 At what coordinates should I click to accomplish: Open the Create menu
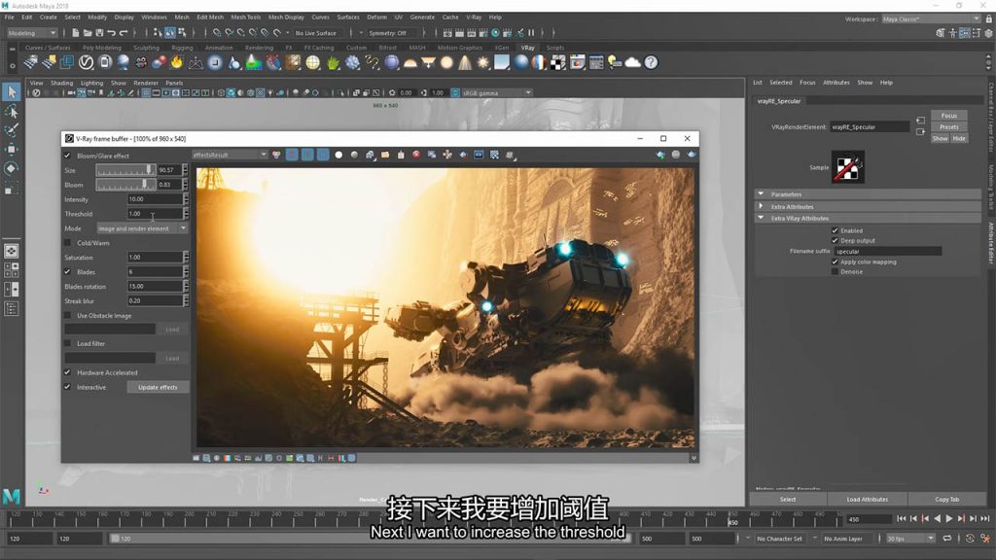point(49,17)
